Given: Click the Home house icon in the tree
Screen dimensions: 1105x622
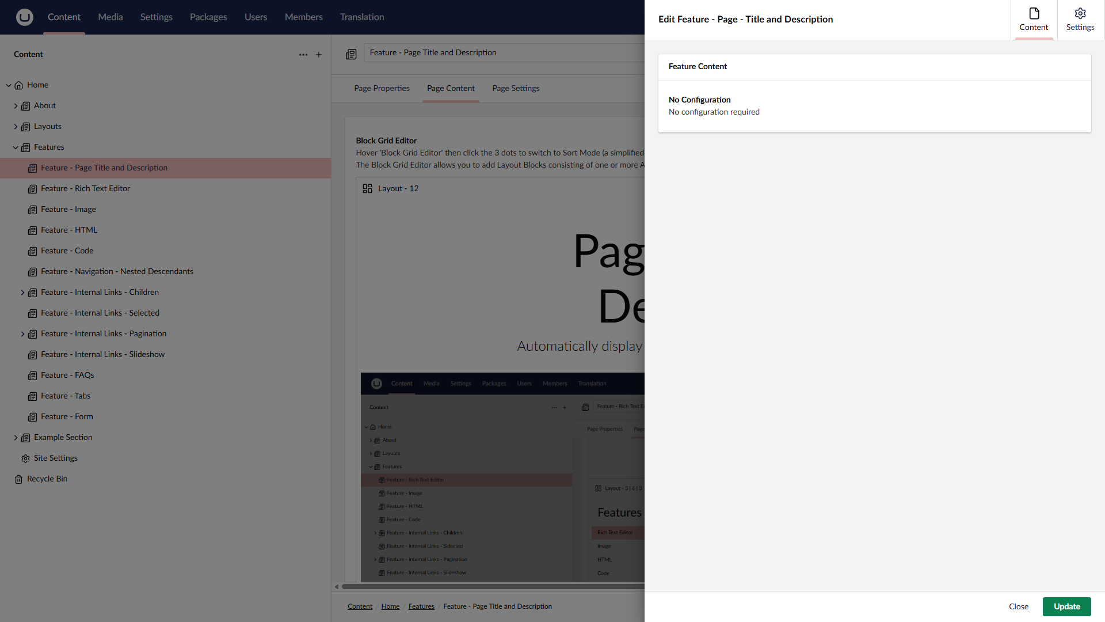Looking at the screenshot, I should click(x=18, y=85).
